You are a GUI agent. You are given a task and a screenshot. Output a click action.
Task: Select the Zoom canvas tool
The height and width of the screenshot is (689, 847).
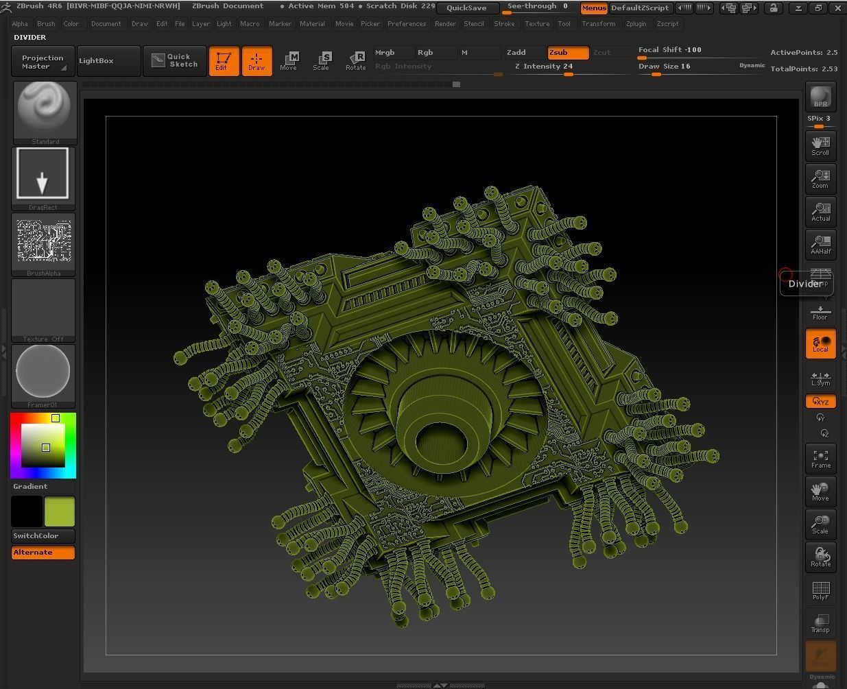(x=820, y=178)
